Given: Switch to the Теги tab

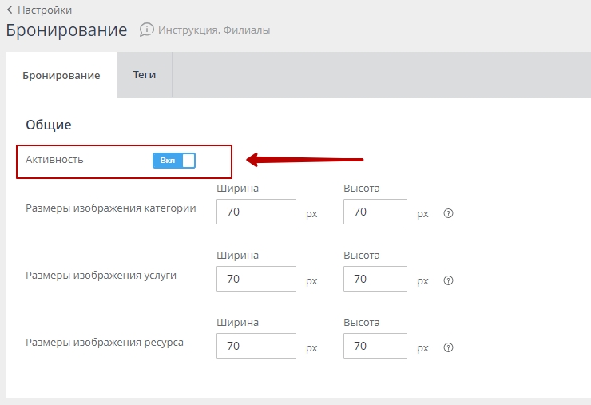Looking at the screenshot, I should [145, 75].
